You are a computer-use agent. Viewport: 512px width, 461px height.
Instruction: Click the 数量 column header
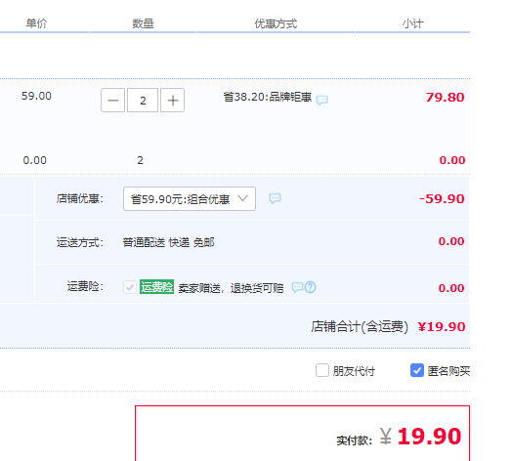[x=143, y=23]
